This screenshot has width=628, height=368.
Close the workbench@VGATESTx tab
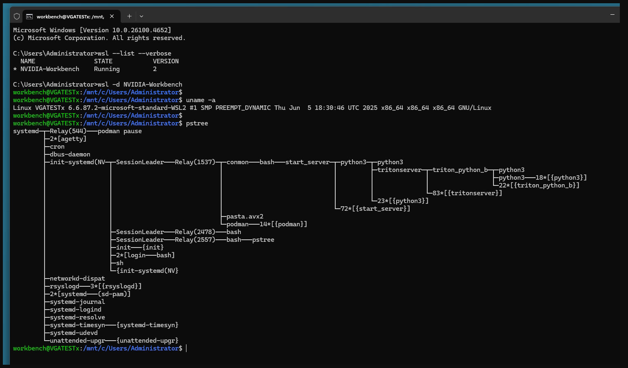click(x=112, y=16)
